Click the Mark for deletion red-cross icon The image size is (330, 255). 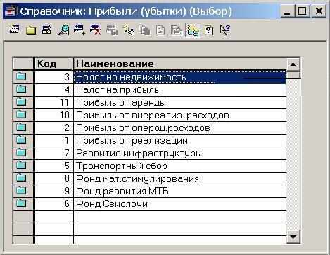pos(96,30)
